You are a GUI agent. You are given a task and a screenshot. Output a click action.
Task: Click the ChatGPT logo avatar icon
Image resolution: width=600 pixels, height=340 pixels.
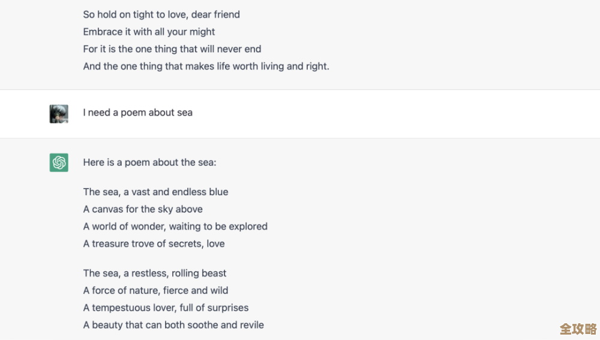(59, 162)
